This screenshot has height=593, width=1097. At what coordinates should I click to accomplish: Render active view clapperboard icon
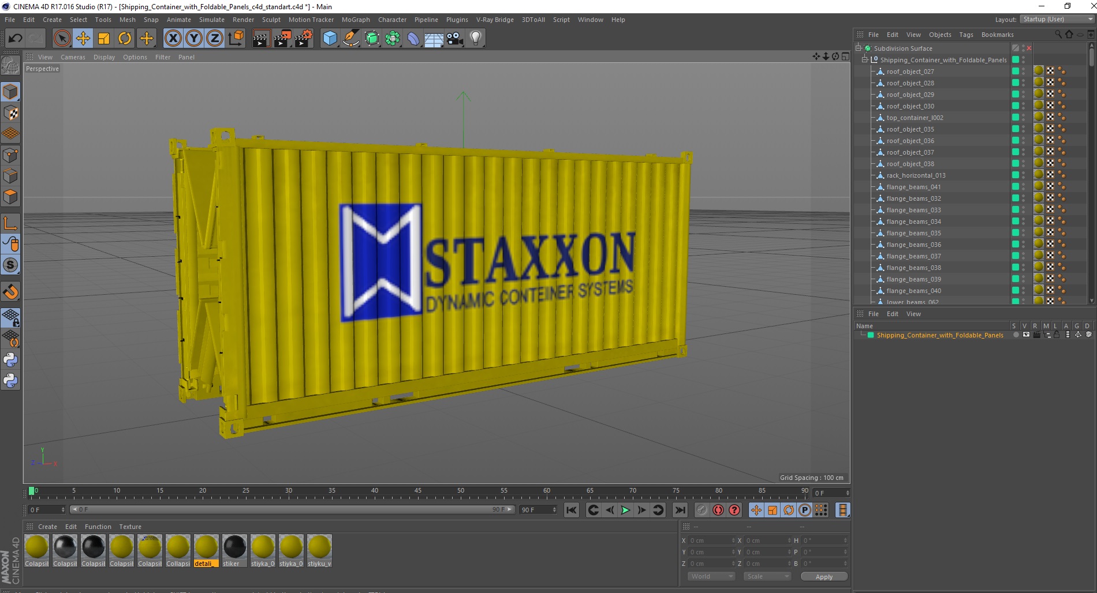(x=261, y=39)
